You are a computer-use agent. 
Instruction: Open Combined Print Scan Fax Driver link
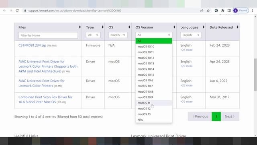(45, 99)
